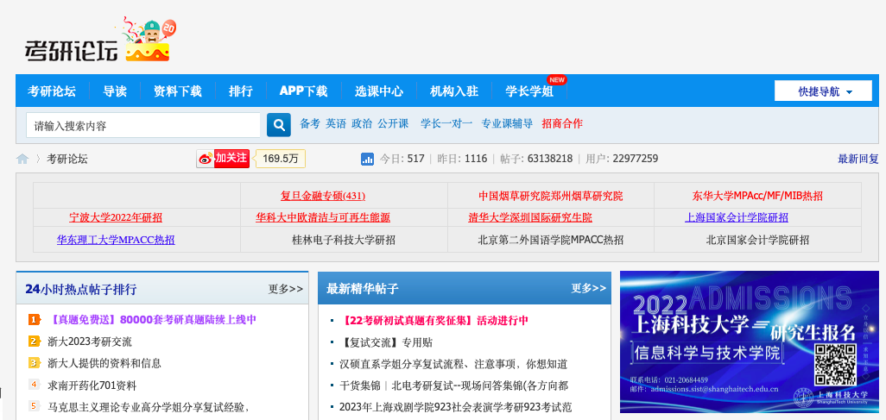886x420 pixels.
Task: Open the 北京国家会计学院研招 link
Action: point(757,240)
